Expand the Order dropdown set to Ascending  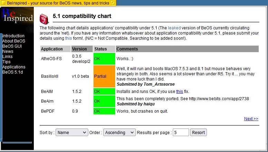tap(119, 132)
